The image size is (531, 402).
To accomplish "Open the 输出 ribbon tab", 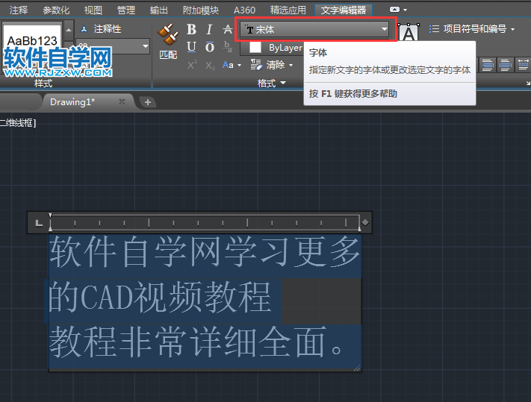I will click(159, 10).
